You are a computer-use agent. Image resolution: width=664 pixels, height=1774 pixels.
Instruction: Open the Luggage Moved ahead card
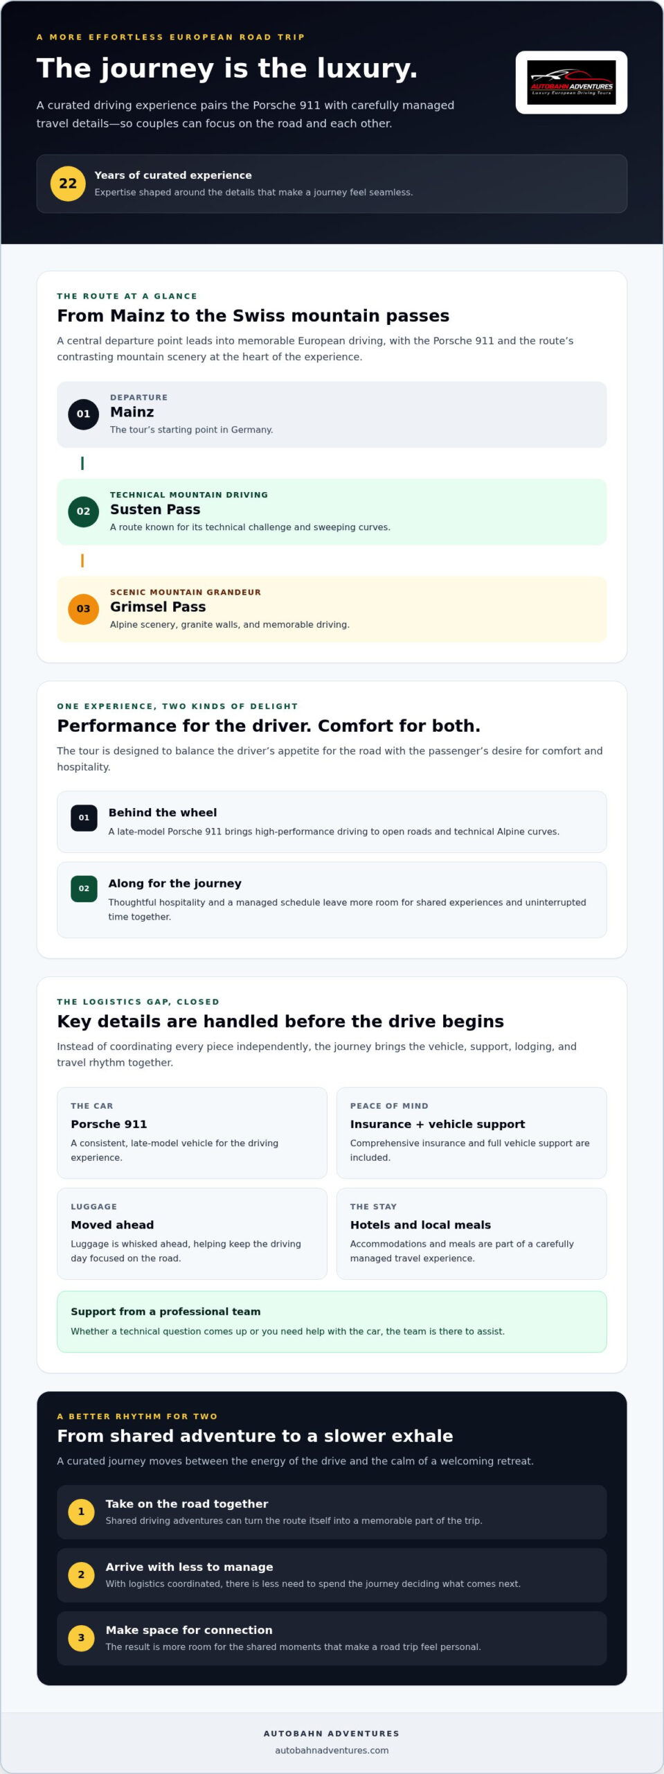click(x=192, y=1233)
